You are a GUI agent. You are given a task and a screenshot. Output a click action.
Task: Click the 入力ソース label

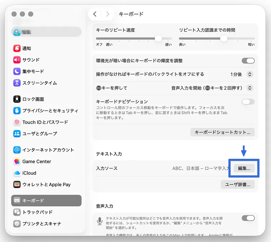(x=107, y=168)
